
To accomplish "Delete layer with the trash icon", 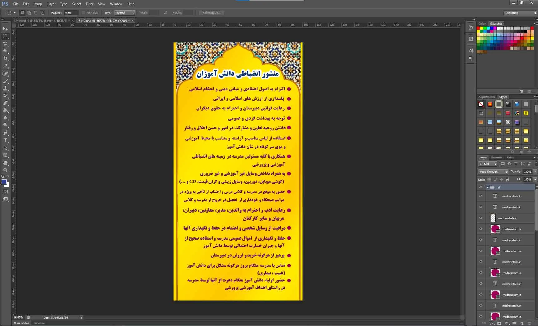I will (x=529, y=324).
